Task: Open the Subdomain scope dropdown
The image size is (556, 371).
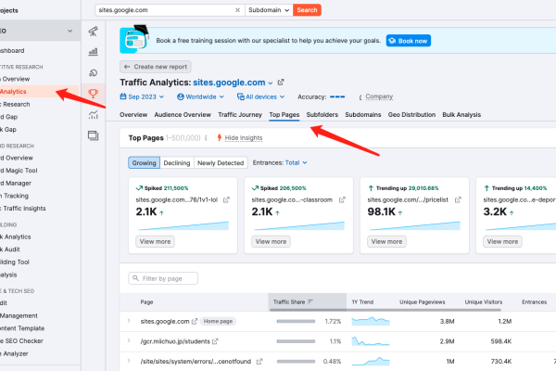Action: point(269,10)
